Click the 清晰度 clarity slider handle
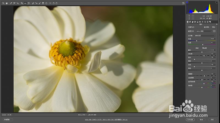Viewport: 220px width, 123px height. click(x=204, y=76)
